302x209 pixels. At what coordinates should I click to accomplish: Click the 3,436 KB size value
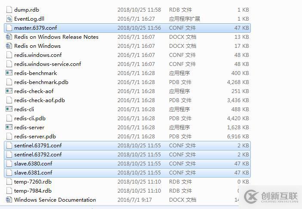(x=238, y=100)
